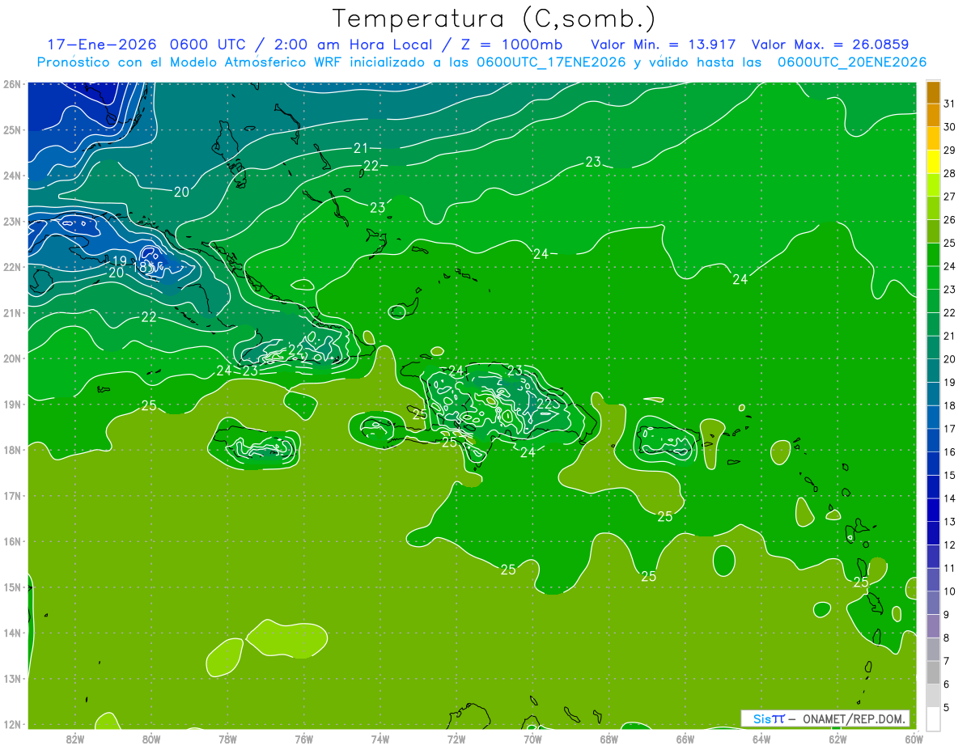Click legend value 28 on color bar
971x750 pixels.
tap(950, 173)
